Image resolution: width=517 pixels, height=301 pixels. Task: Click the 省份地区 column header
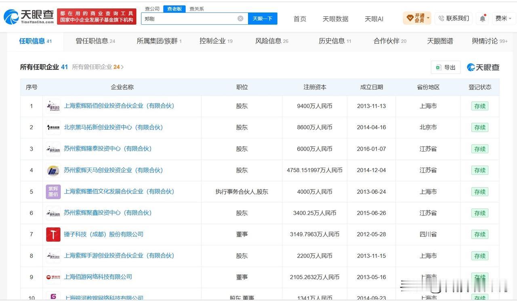(428, 87)
